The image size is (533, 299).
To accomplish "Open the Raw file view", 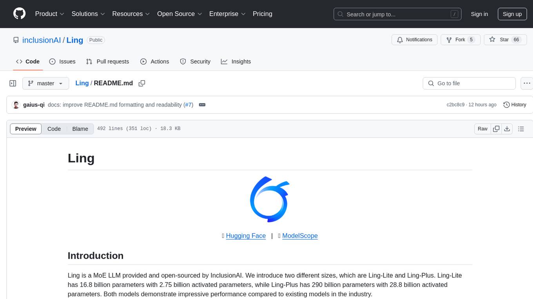I will 482,129.
